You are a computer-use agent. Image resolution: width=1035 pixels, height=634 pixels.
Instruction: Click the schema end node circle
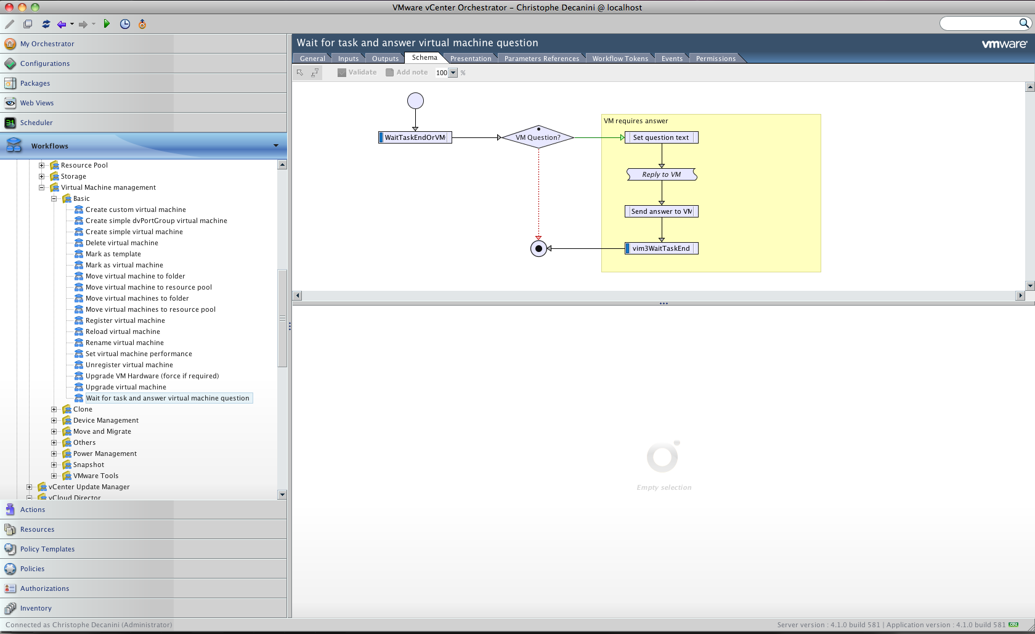(x=538, y=248)
